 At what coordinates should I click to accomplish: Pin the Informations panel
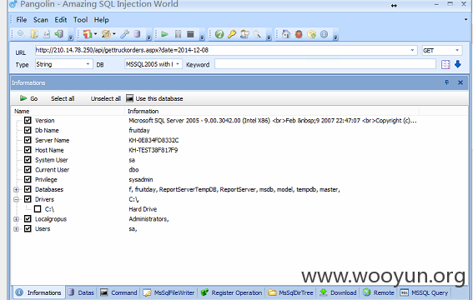click(x=447, y=82)
